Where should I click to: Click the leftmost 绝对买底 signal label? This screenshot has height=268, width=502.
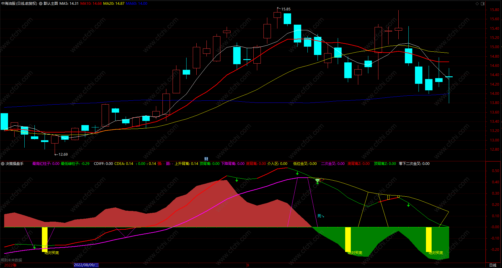coord(52,253)
